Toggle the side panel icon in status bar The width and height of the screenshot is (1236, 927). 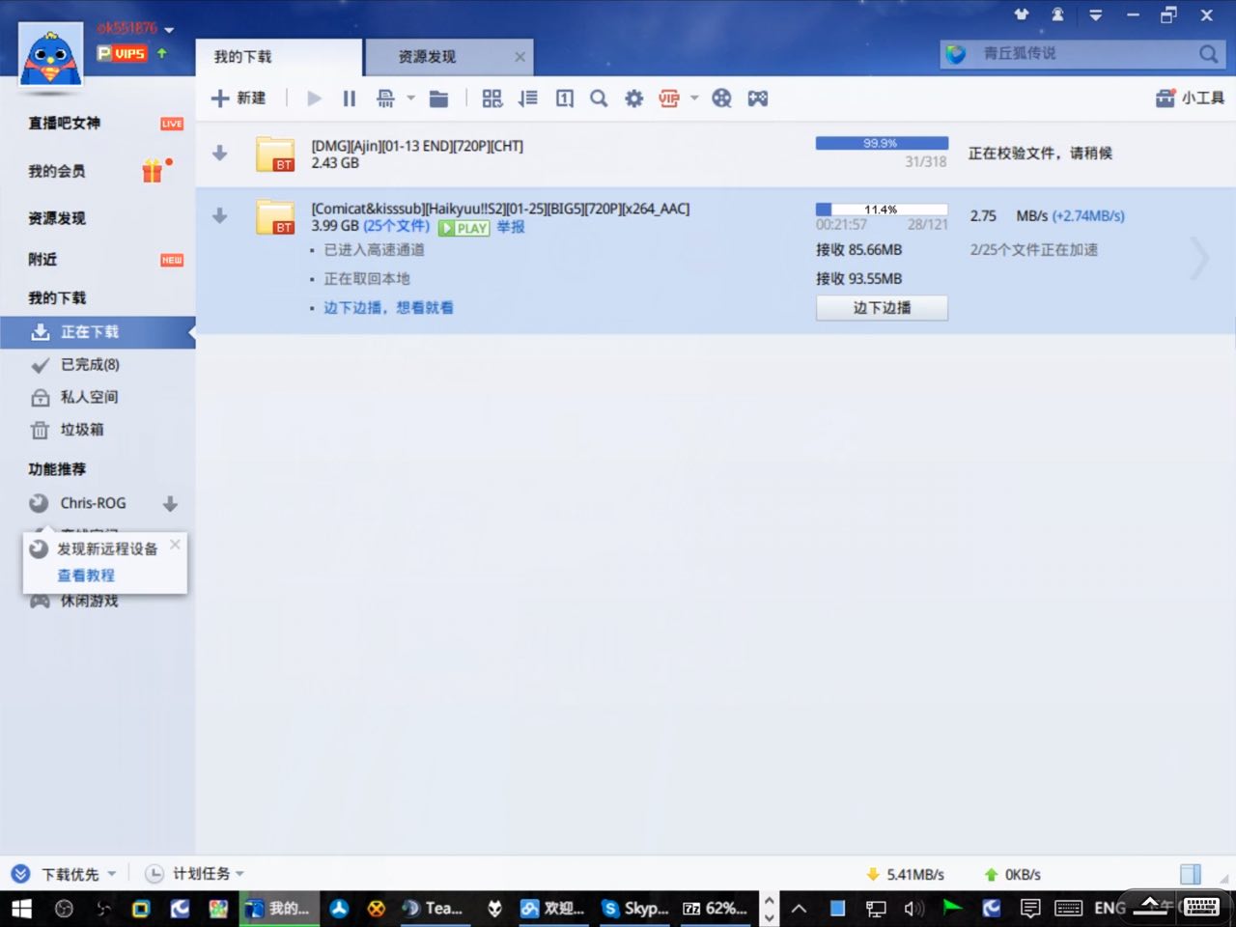tap(1191, 874)
